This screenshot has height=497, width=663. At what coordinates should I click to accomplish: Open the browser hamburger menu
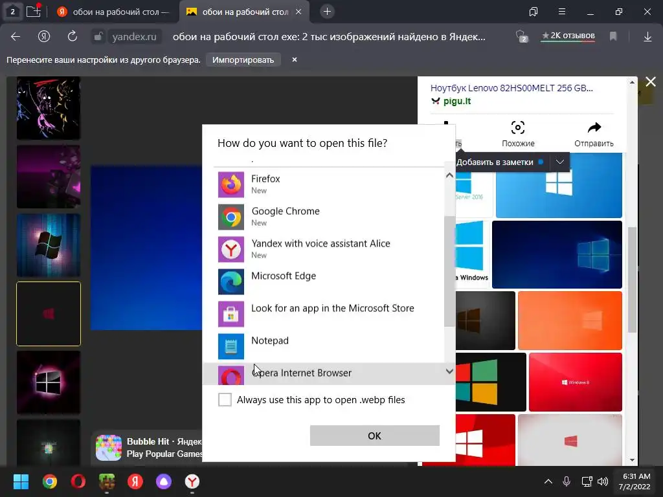tap(562, 12)
